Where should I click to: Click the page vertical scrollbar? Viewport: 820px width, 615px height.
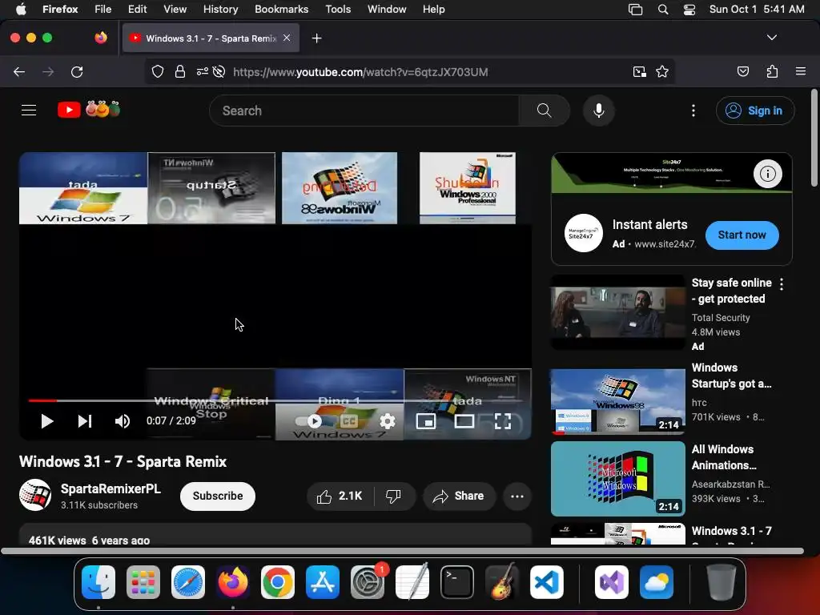point(814,138)
